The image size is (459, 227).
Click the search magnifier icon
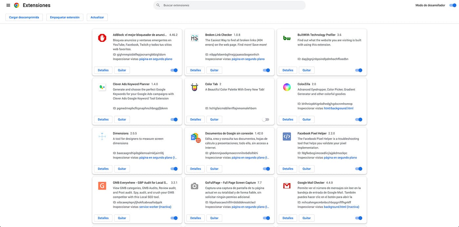(158, 5)
